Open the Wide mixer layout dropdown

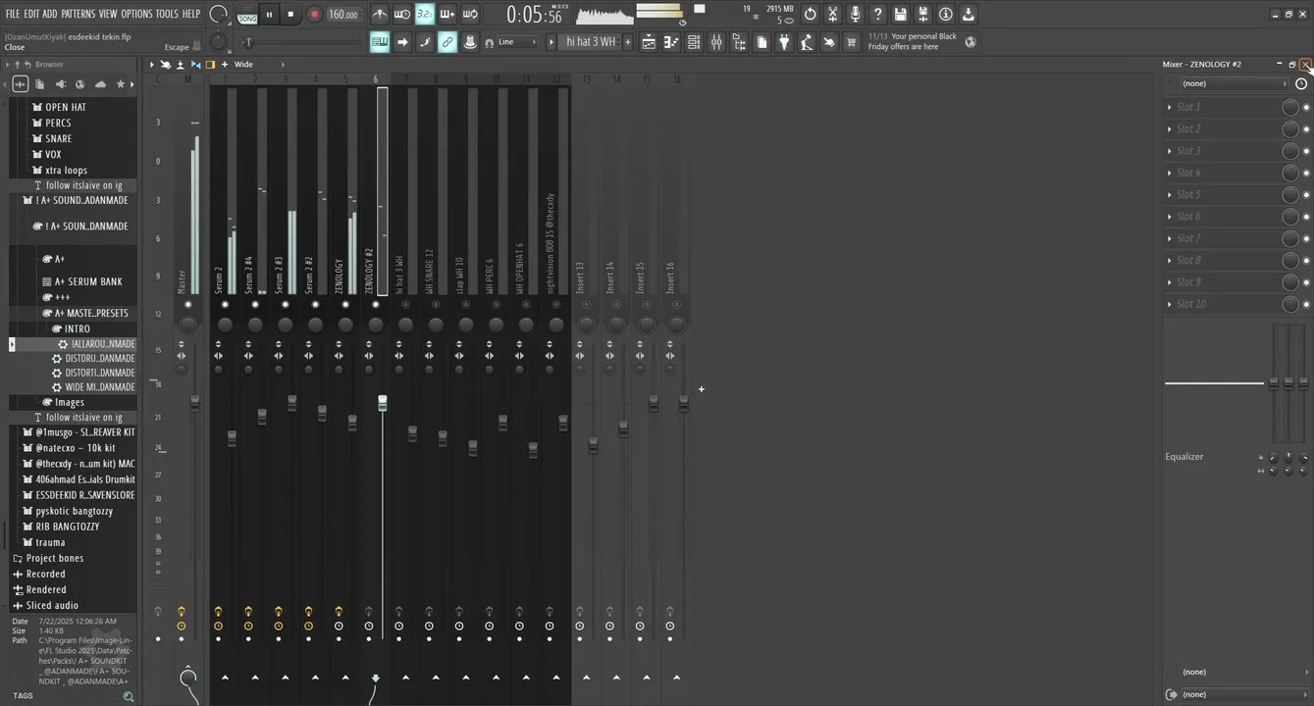click(258, 65)
